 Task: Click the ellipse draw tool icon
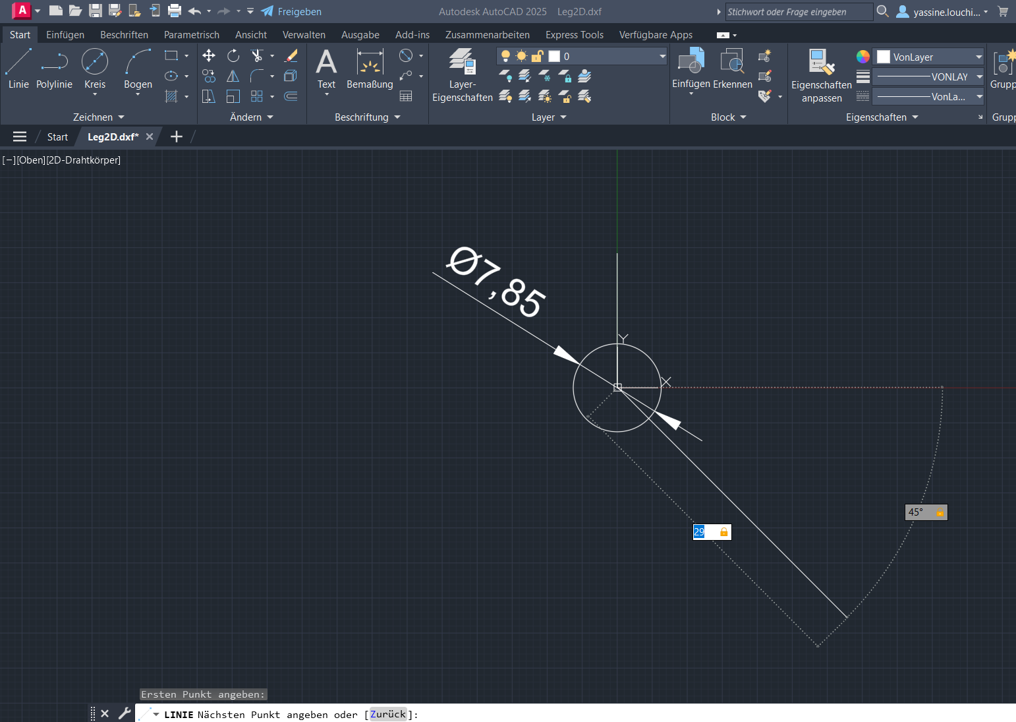pos(171,76)
